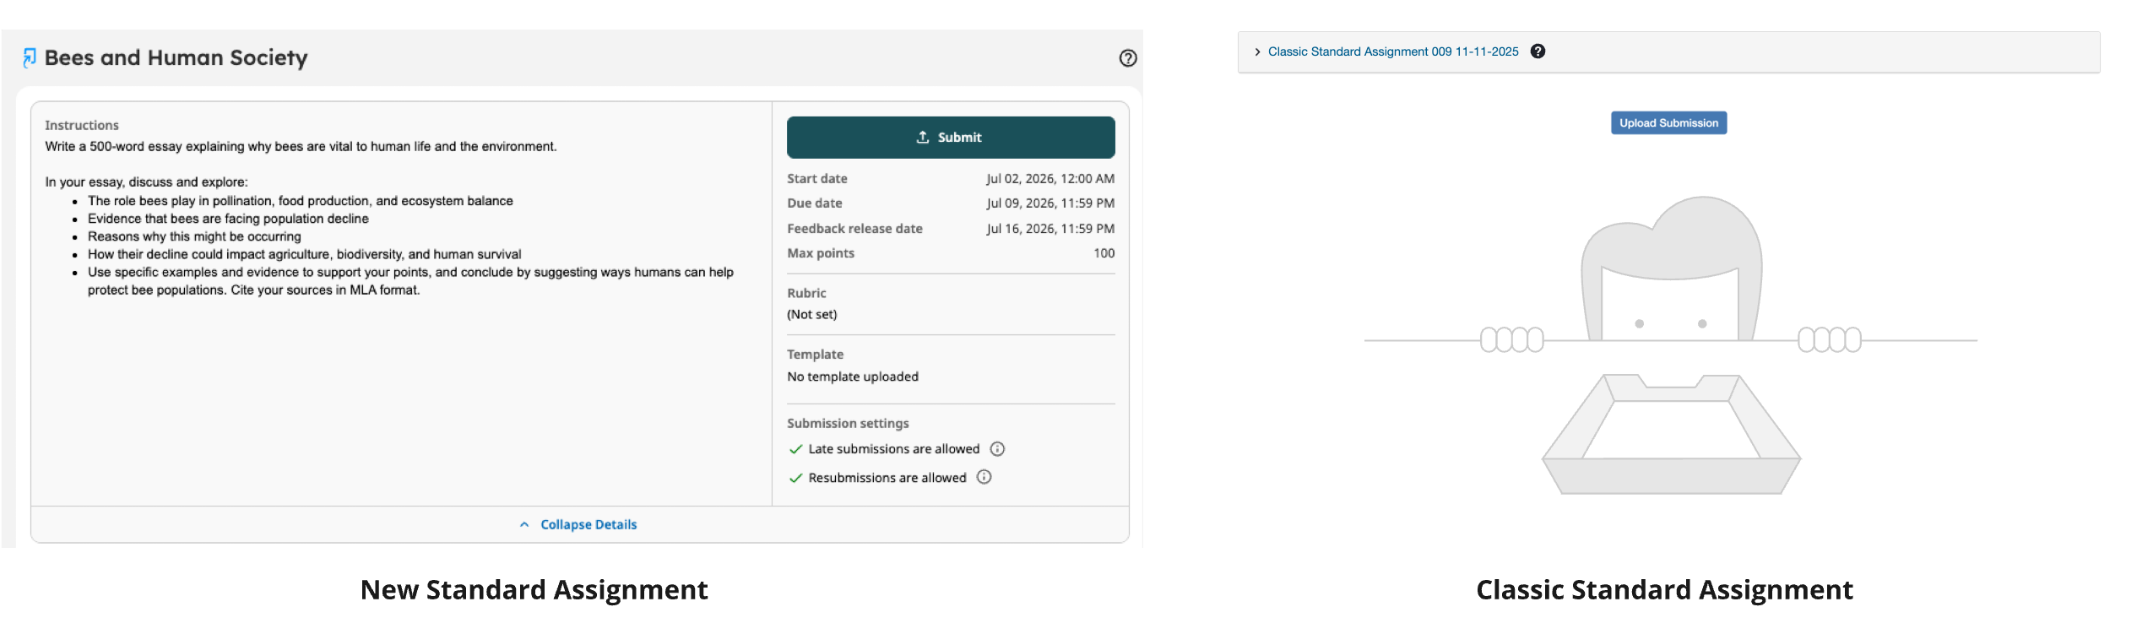Click the empty inbox illustration in the Classic panel
The width and height of the screenshot is (2137, 634).
pyautogui.click(x=1671, y=345)
